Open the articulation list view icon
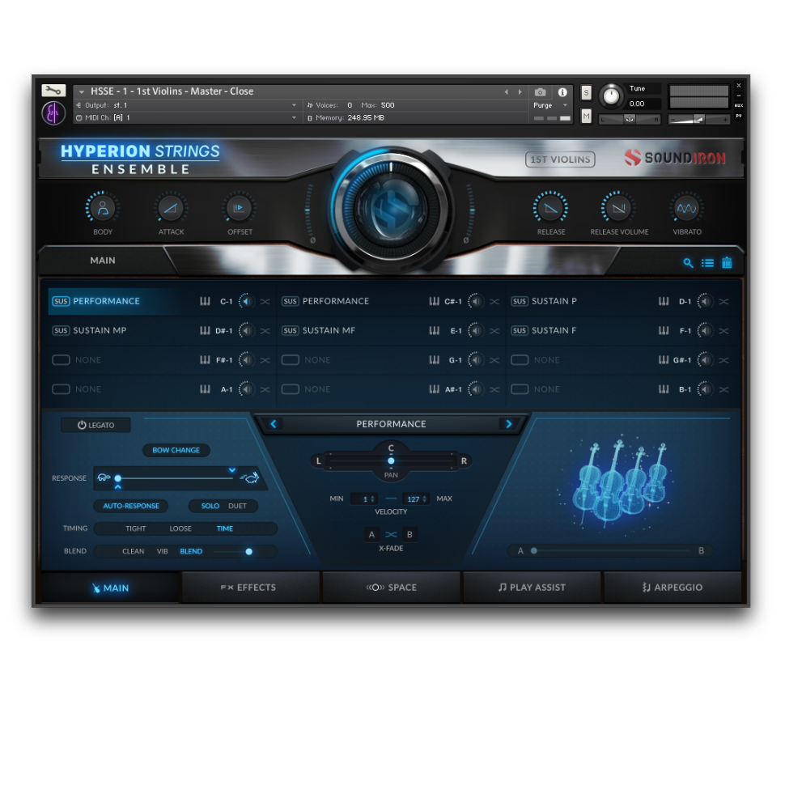 pyautogui.click(x=707, y=263)
